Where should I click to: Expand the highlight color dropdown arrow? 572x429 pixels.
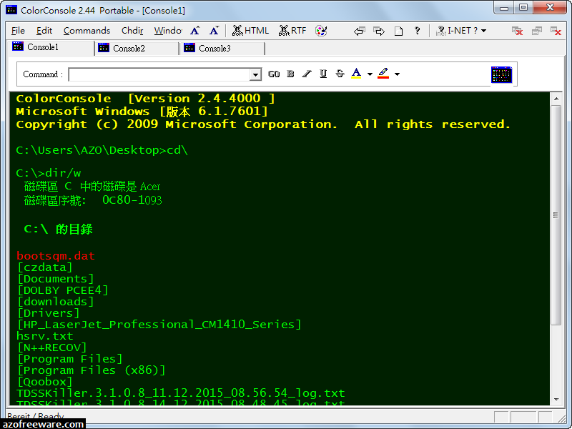pyautogui.click(x=398, y=74)
